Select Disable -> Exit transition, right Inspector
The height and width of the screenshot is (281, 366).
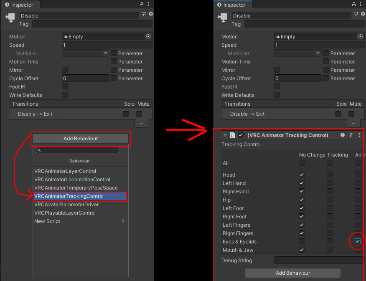[293, 114]
